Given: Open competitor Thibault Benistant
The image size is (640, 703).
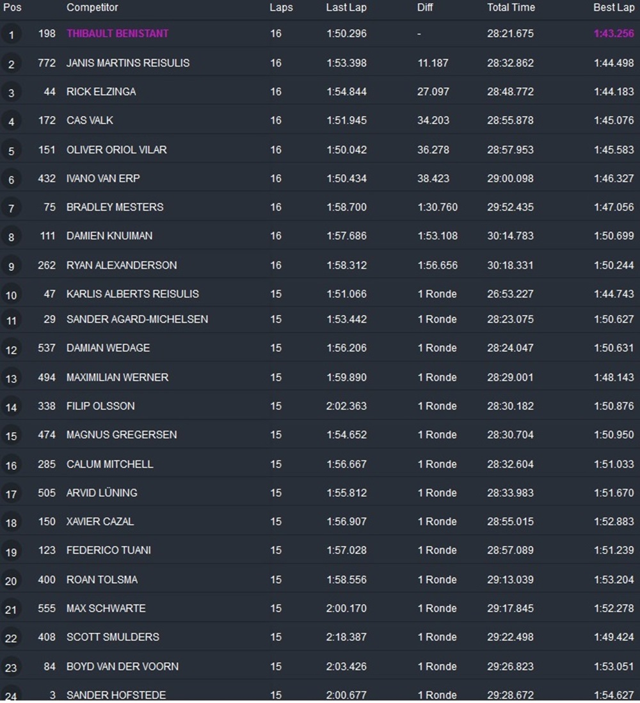Looking at the screenshot, I should click(118, 33).
